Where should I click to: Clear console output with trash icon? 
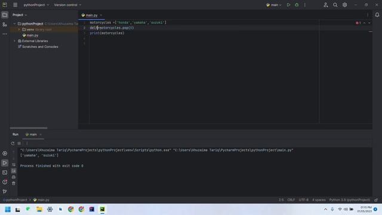[x=14, y=183]
